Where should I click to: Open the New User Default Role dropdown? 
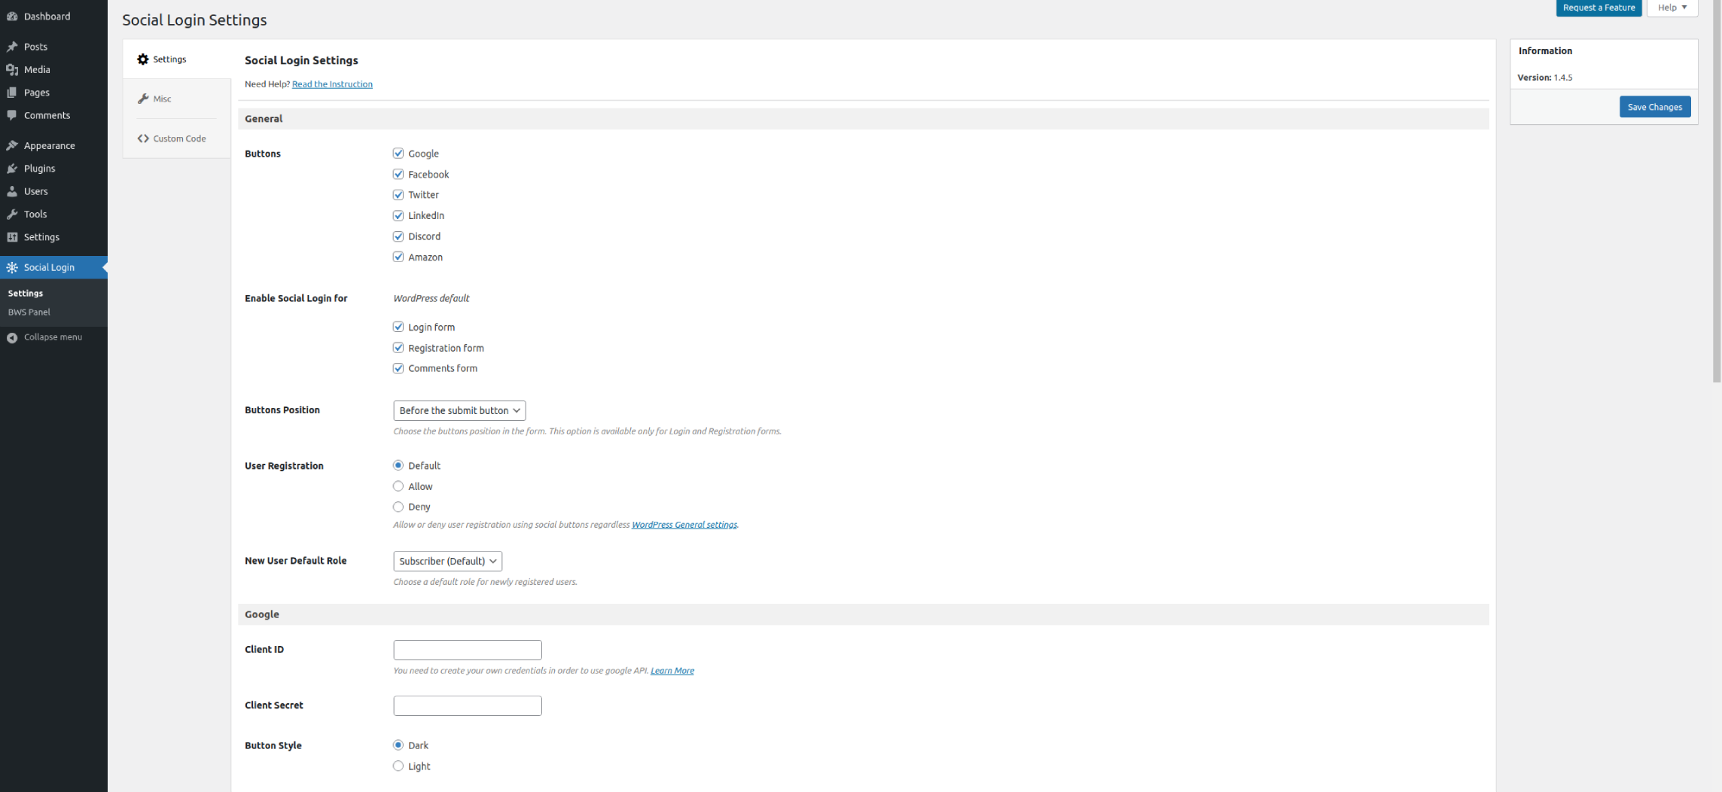coord(447,561)
